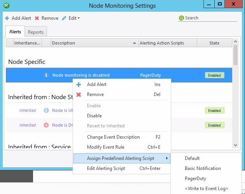245x194 pixels.
Task: Select PagerDuty script in submenu
Action: (206, 179)
